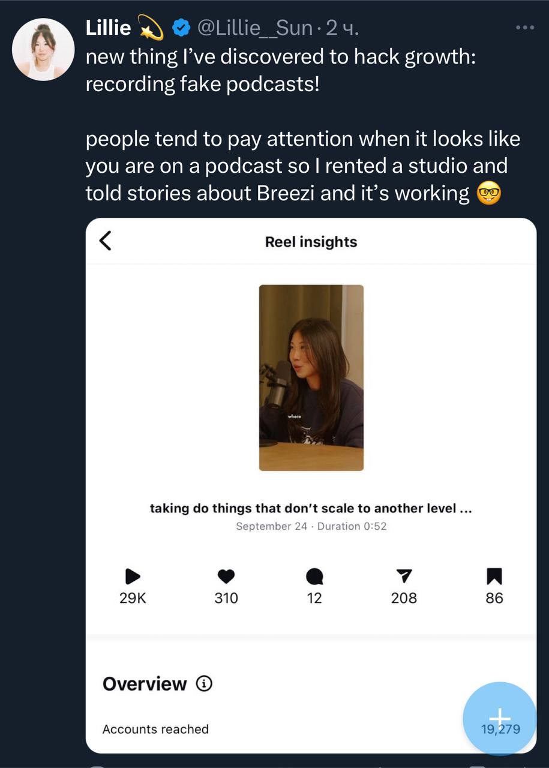The width and height of the screenshot is (549, 768).
Task: Open the podcast reel thumbnail
Action: (x=311, y=377)
